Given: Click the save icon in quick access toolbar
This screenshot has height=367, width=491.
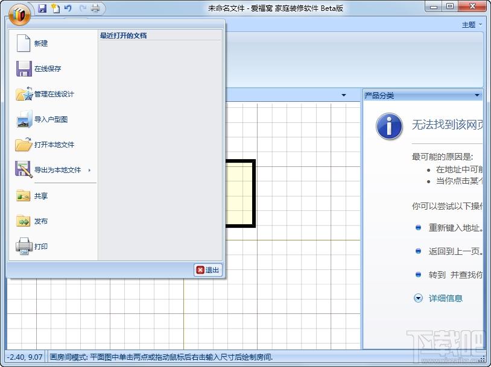Looking at the screenshot, I should click(42, 8).
